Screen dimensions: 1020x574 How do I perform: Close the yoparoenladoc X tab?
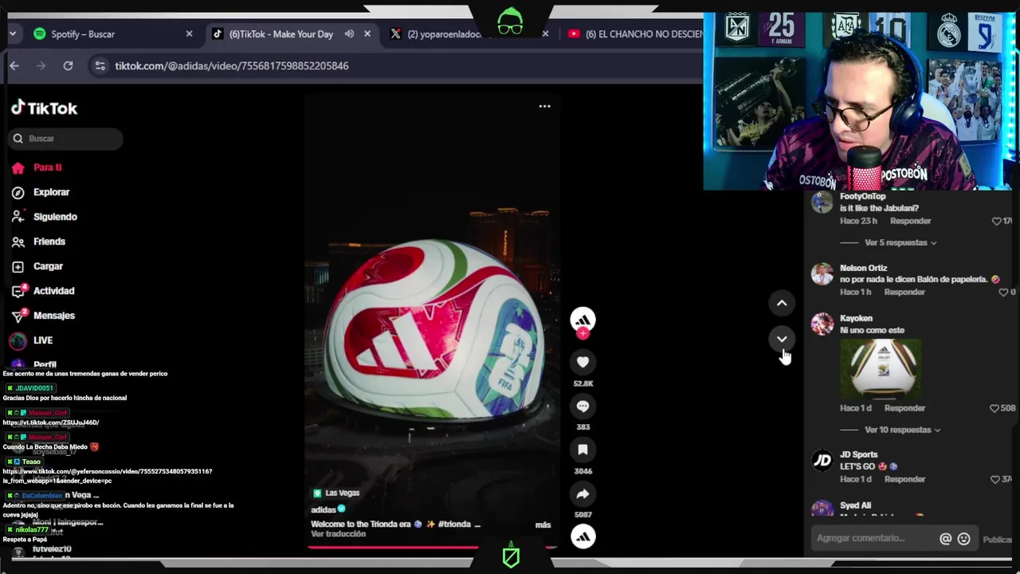pyautogui.click(x=545, y=33)
